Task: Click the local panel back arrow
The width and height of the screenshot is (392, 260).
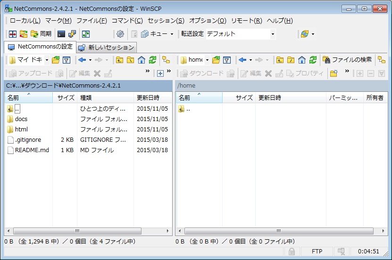Action: (82, 60)
